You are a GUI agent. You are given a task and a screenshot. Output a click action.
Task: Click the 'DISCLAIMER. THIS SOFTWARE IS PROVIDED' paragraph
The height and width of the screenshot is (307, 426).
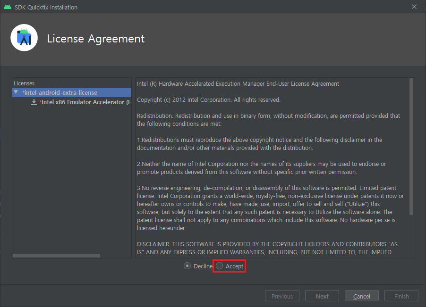[x=267, y=248]
